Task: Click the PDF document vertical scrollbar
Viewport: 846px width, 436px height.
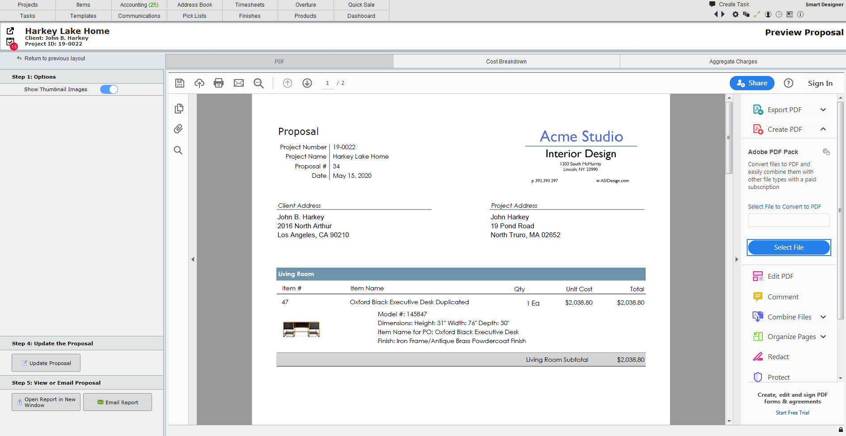Action: coord(729,138)
